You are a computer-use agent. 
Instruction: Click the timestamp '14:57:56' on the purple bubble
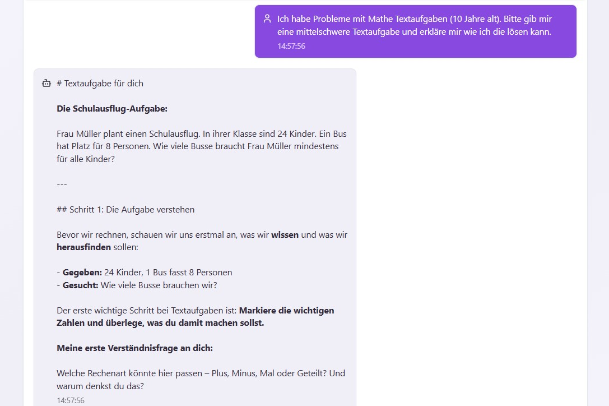tap(291, 46)
